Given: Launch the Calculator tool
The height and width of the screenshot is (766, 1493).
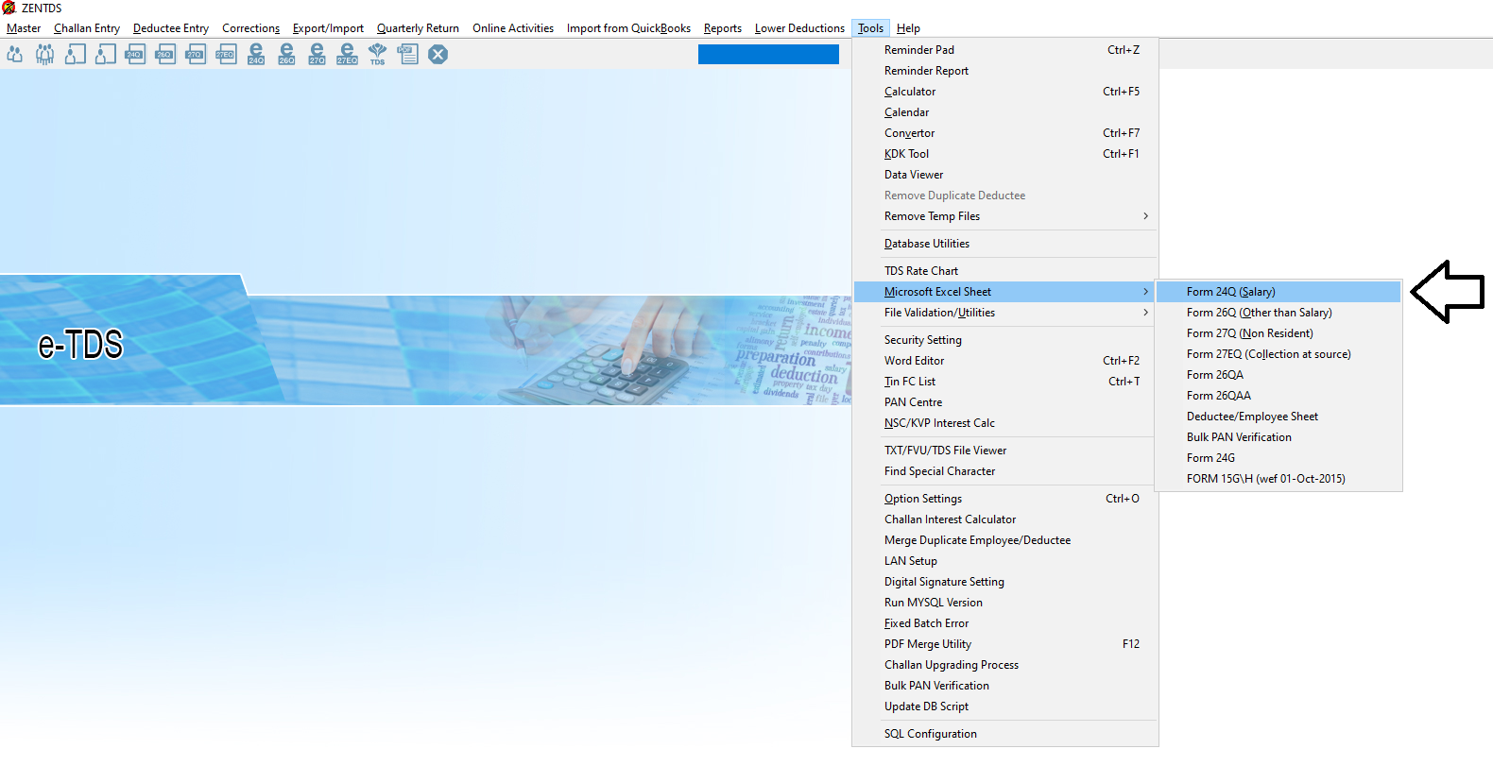Looking at the screenshot, I should pyautogui.click(x=1005, y=92).
